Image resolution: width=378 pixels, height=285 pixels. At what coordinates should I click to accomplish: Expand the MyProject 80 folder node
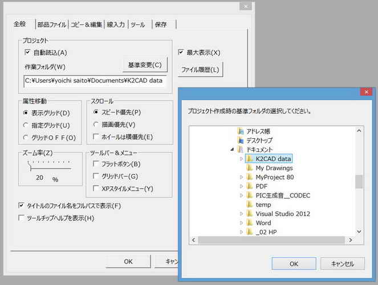click(x=241, y=177)
